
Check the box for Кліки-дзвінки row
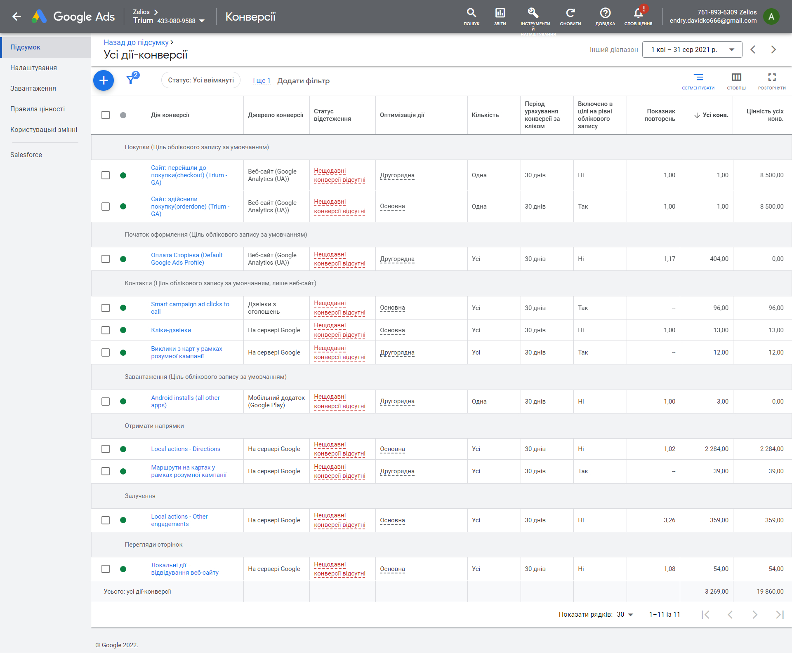coord(106,330)
